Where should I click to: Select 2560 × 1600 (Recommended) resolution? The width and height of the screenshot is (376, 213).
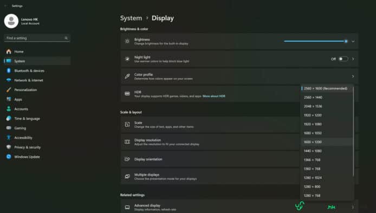click(x=326, y=88)
